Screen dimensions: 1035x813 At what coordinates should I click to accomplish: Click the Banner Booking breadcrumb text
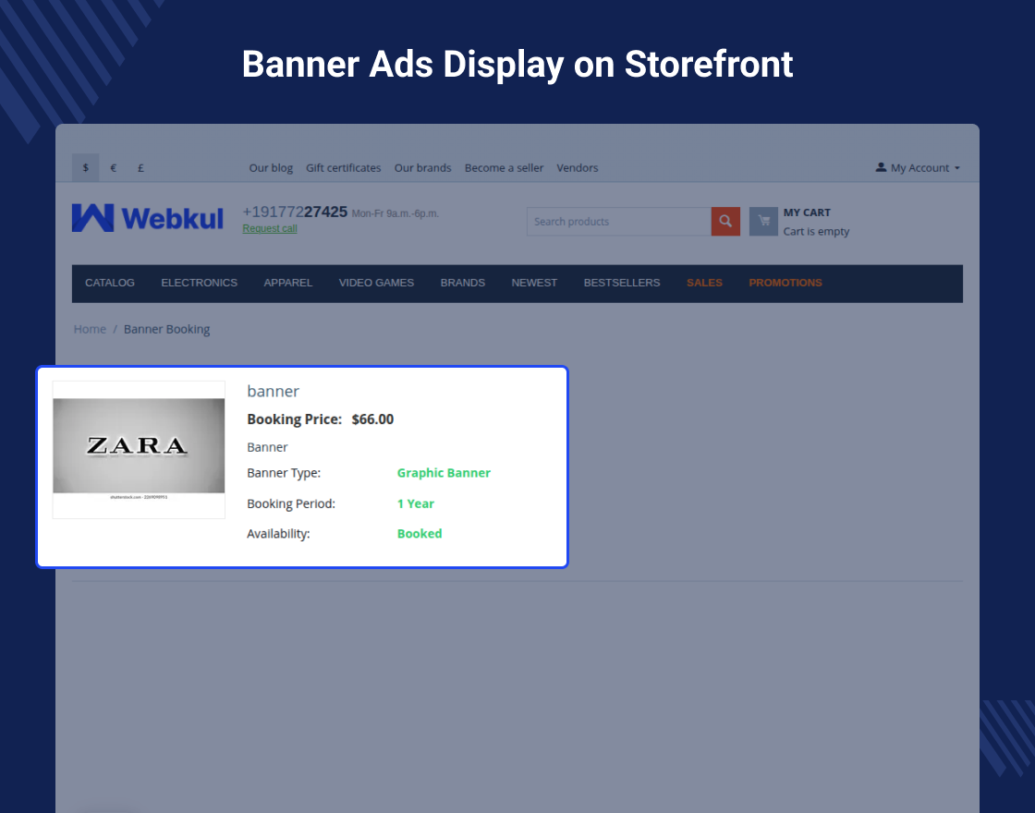pos(166,329)
